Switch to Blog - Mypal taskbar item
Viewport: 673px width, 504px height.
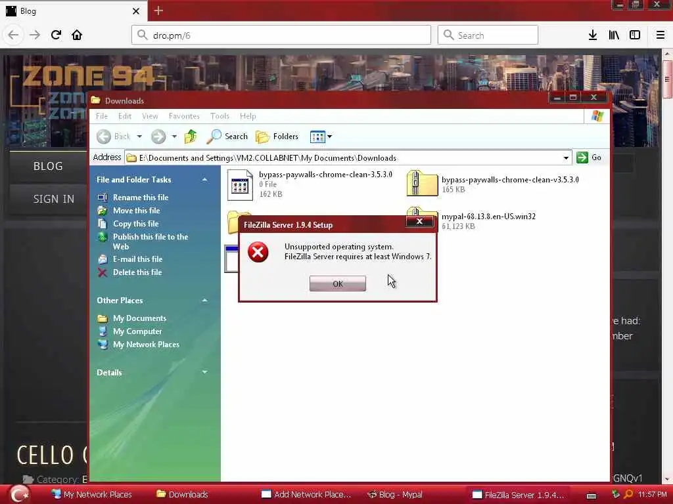tap(395, 495)
